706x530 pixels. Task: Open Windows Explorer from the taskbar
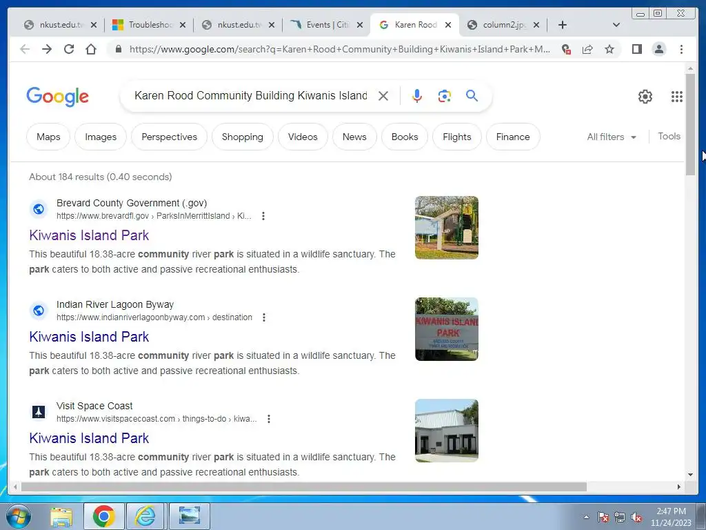click(x=61, y=516)
